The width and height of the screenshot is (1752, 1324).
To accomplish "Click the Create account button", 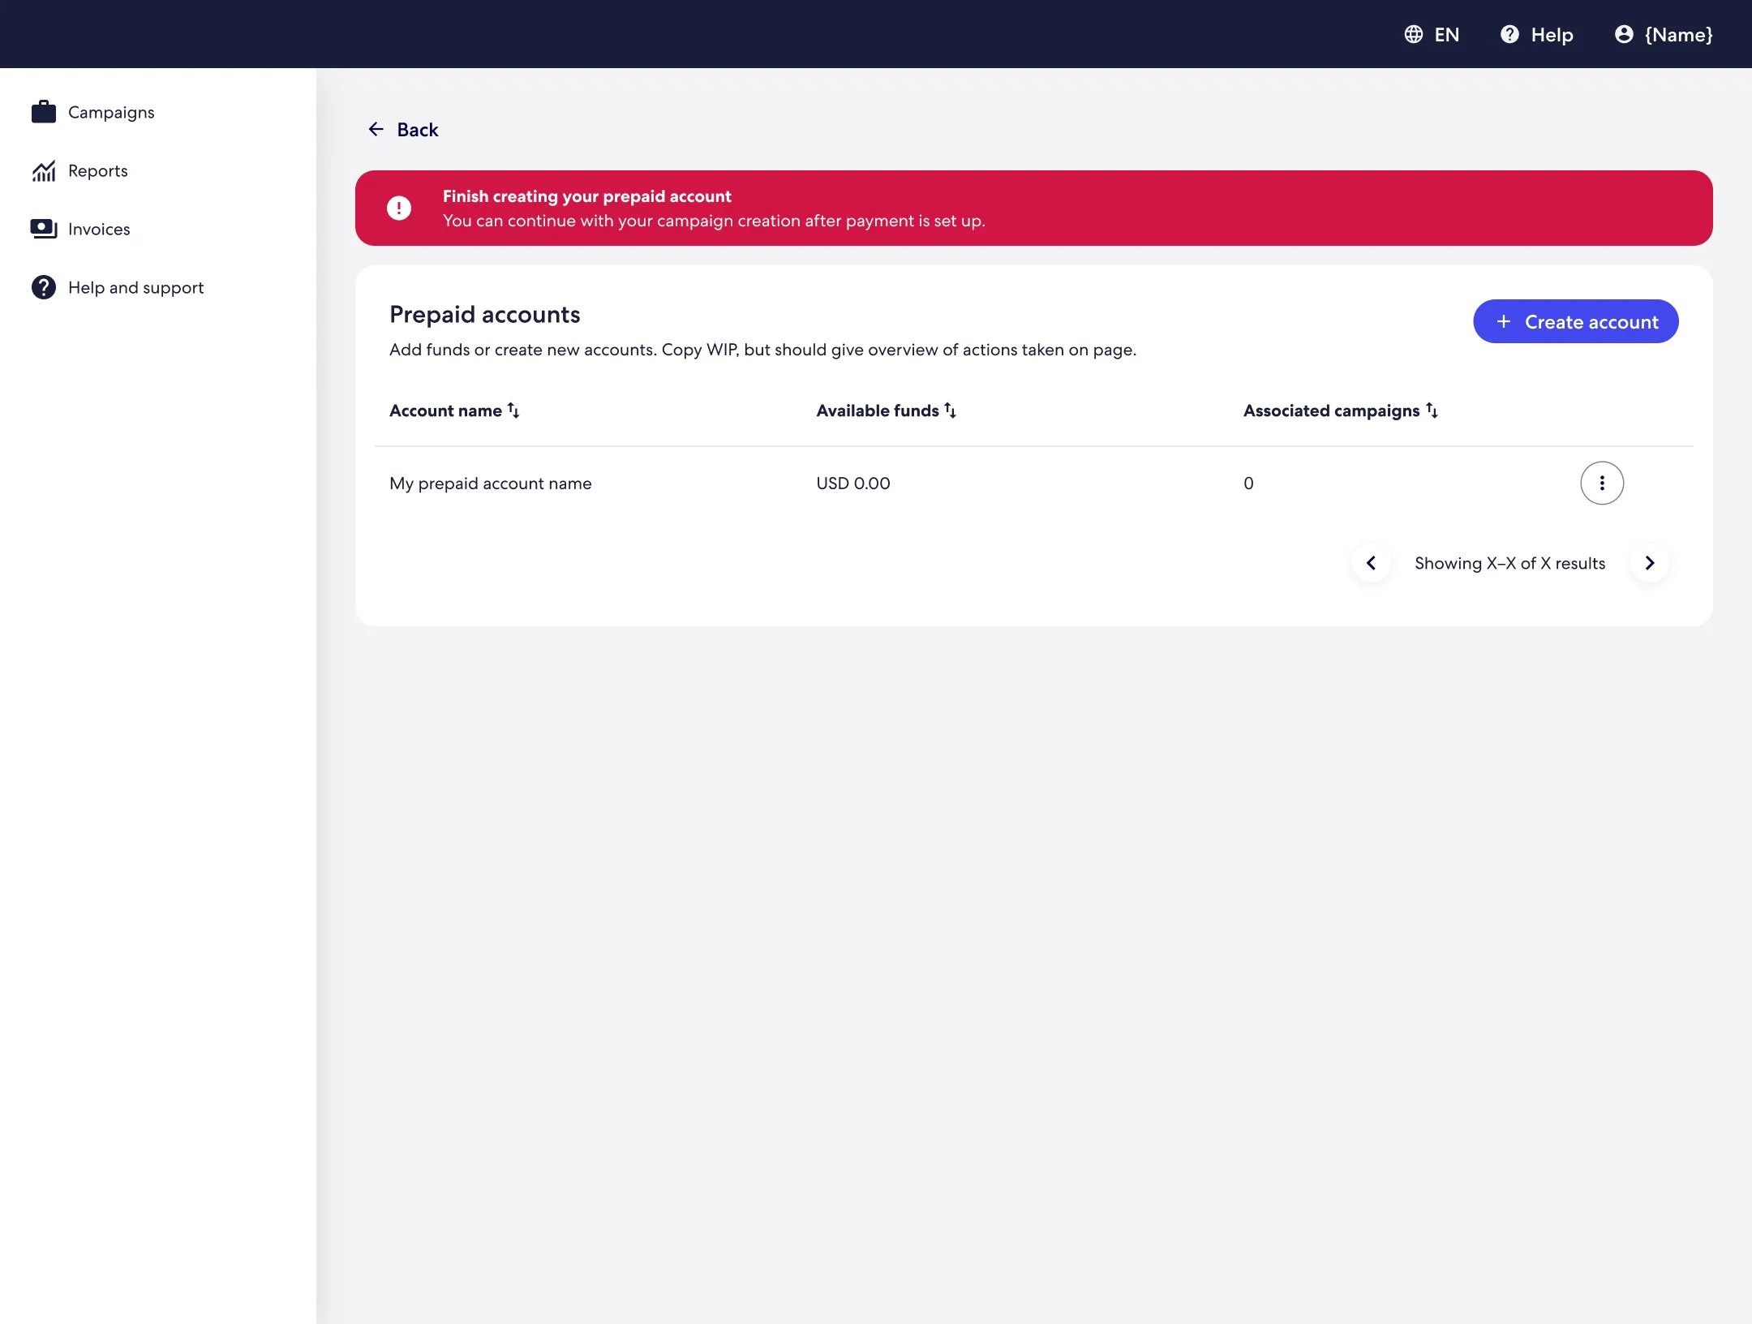I will pos(1576,321).
